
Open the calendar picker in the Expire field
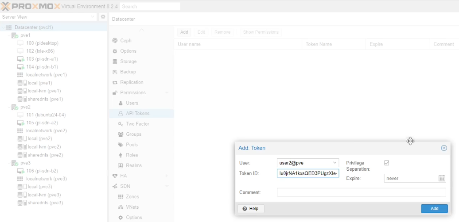[x=442, y=178]
